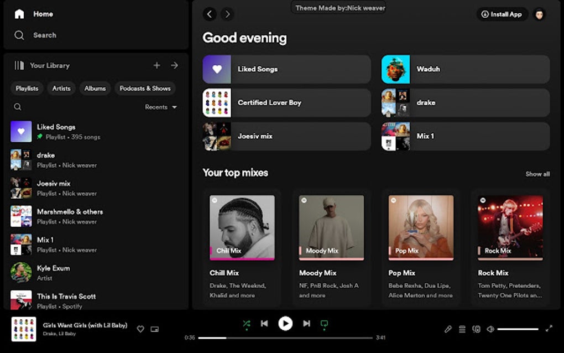Open Waduh shortcut card

click(x=466, y=69)
